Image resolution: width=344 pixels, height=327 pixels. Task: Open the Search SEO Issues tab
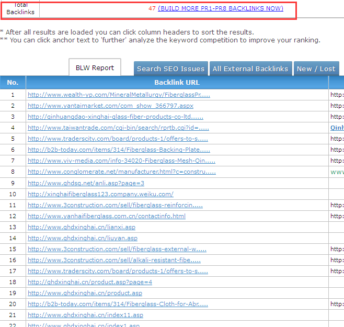tap(170, 69)
